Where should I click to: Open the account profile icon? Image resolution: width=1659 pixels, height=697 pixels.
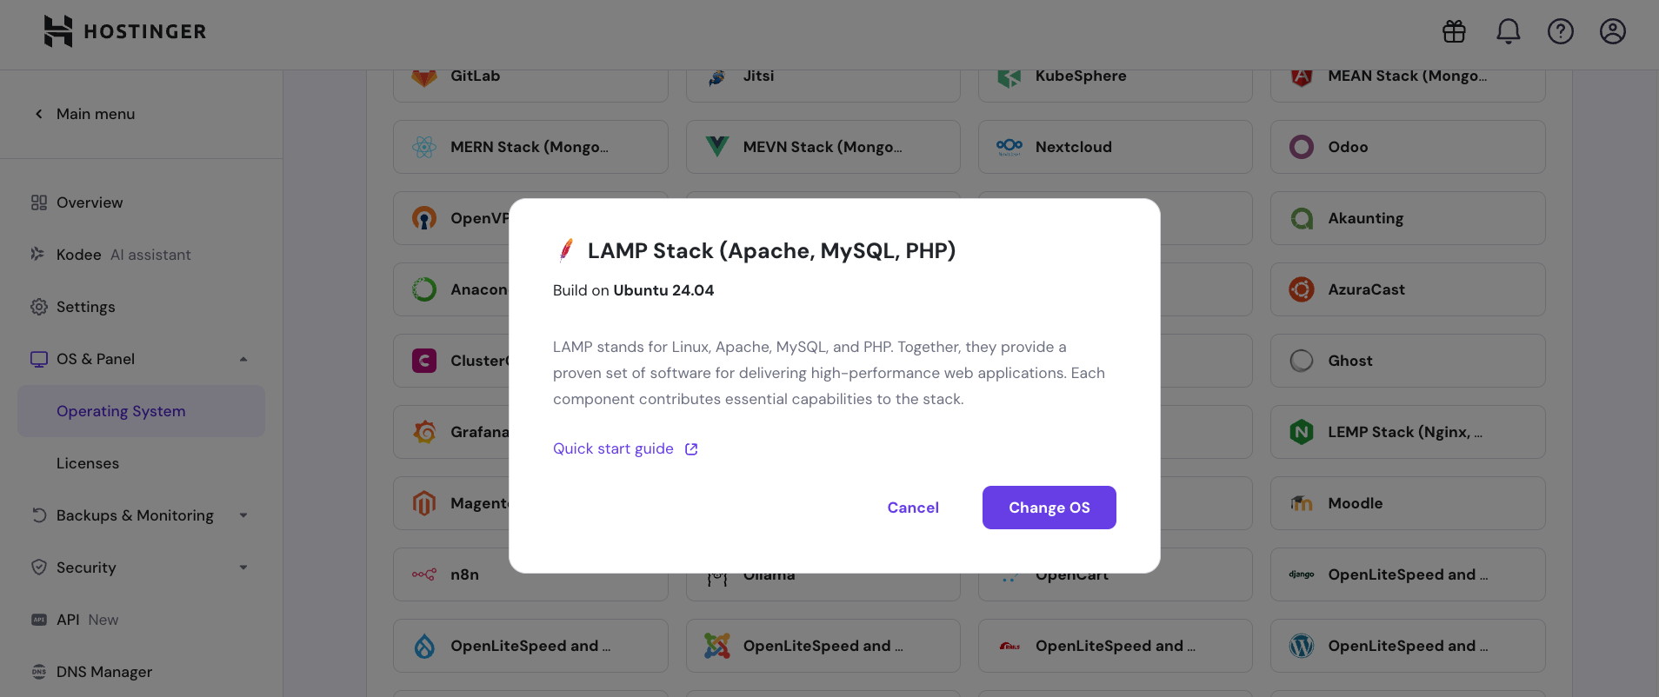[x=1613, y=31]
